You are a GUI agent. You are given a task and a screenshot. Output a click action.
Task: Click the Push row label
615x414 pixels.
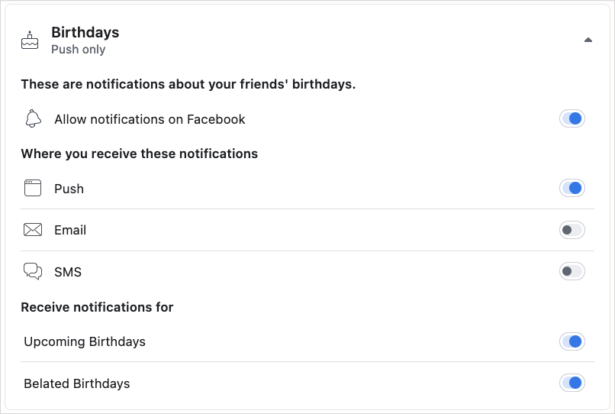click(x=69, y=189)
